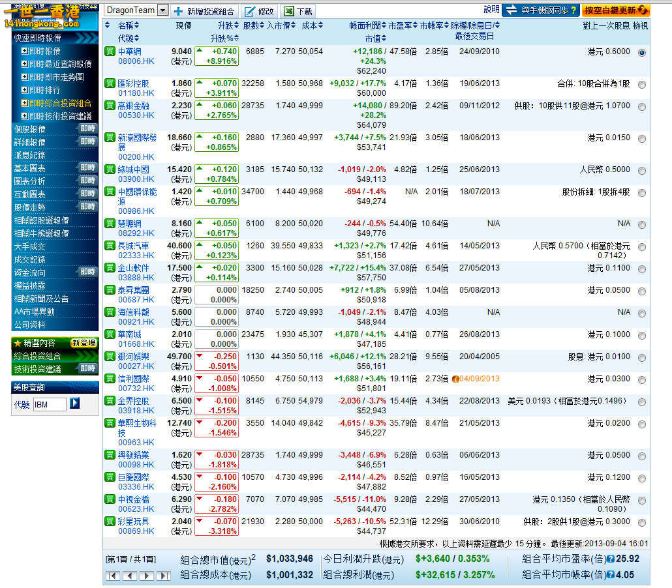Sort the table by 股數 column
This screenshot has height=588, width=672.
[x=253, y=25]
